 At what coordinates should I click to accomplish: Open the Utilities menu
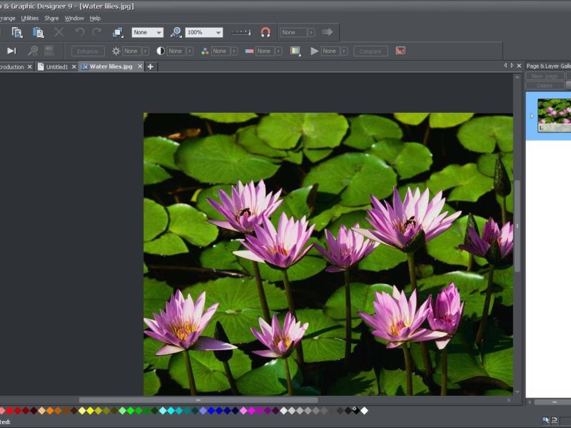point(29,18)
